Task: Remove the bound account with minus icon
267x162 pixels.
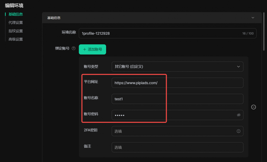Action: (253, 107)
